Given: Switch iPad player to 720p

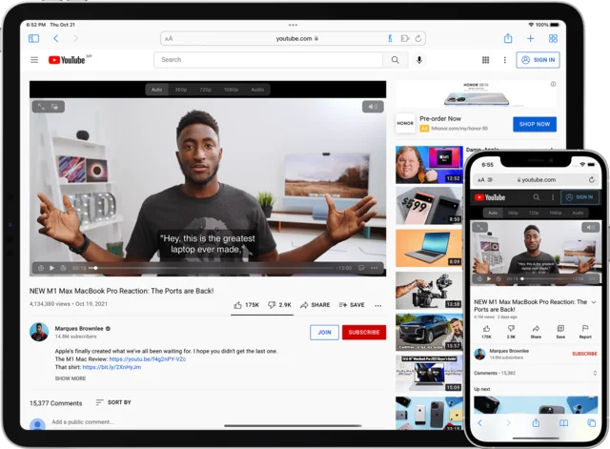Looking at the screenshot, I should 206,90.
